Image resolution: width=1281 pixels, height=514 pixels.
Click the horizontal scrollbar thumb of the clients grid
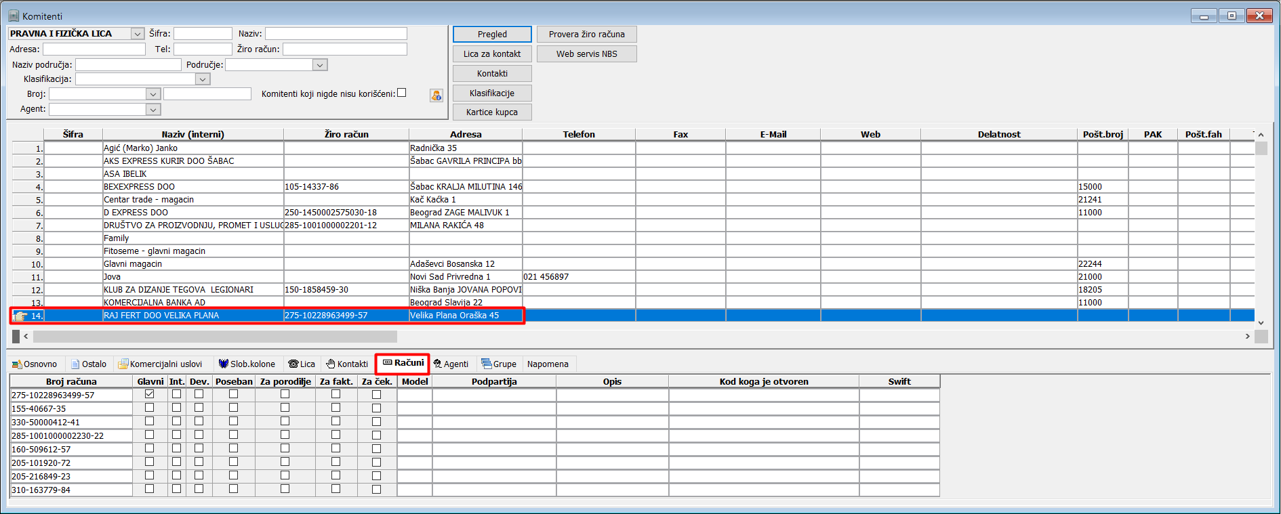[x=215, y=337]
